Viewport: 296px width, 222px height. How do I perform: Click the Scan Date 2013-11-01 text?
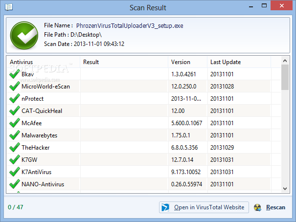pyautogui.click(x=84, y=44)
